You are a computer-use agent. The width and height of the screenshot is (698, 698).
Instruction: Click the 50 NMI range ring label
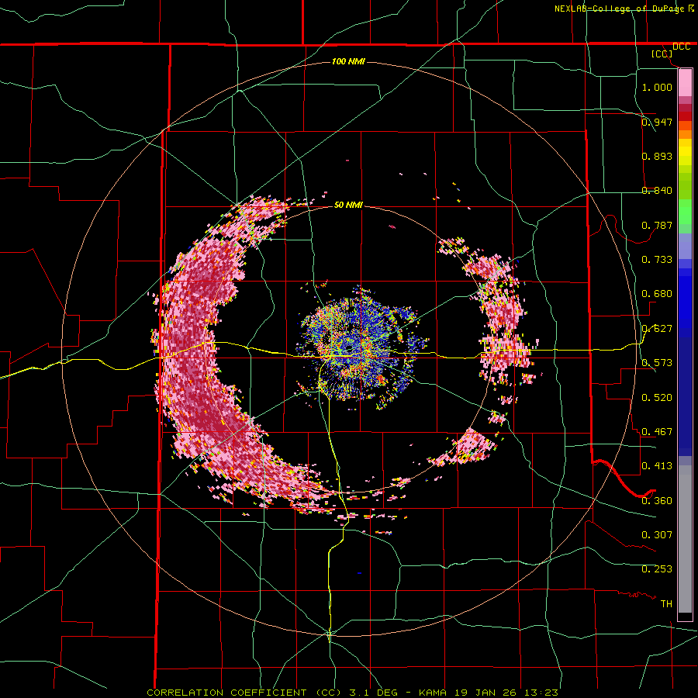(x=348, y=205)
